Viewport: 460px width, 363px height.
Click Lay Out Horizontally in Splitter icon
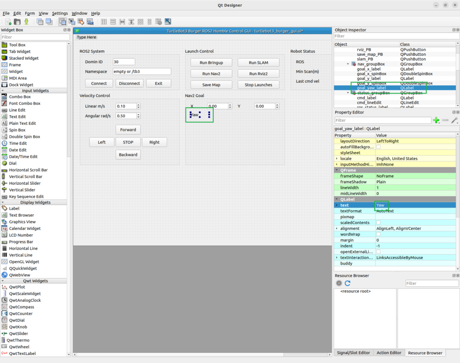tap(122, 22)
